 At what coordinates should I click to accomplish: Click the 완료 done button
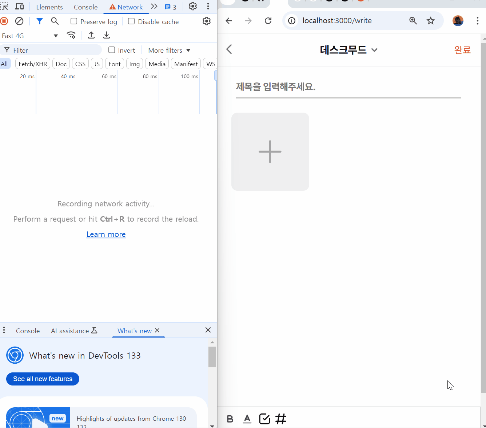tap(462, 50)
